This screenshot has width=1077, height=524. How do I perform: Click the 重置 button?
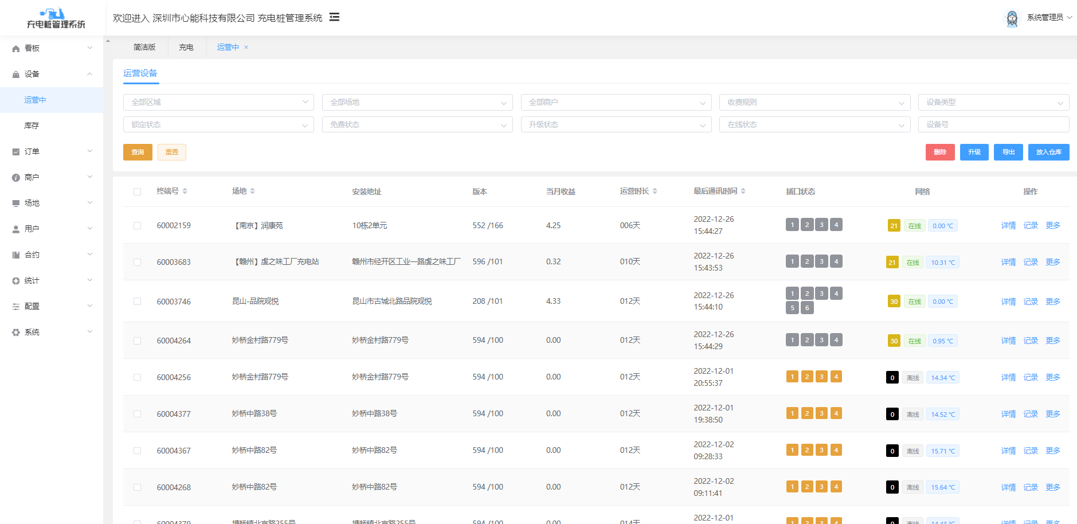[172, 152]
